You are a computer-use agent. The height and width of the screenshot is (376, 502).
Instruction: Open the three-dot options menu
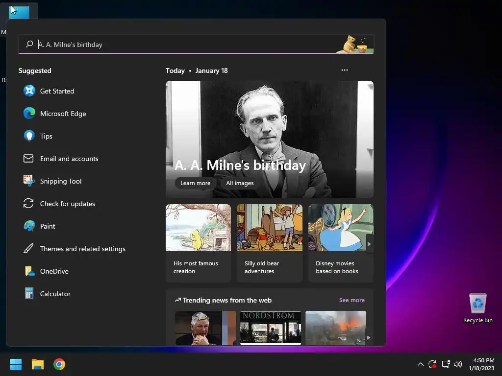pos(345,70)
